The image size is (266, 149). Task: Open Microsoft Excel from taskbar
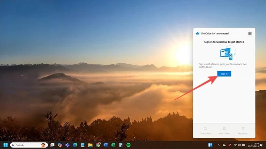tap(113, 145)
